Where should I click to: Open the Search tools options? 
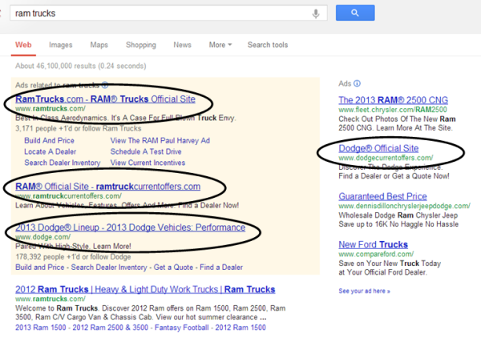[267, 45]
